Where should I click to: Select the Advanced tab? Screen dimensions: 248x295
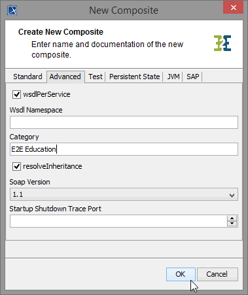pos(65,77)
